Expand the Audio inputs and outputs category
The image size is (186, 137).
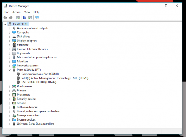[x=10, y=28]
